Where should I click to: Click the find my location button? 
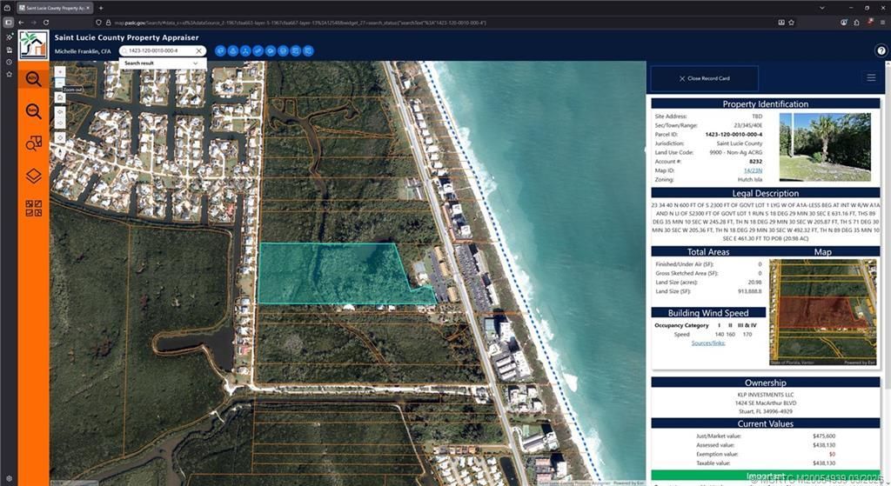pyautogui.click(x=59, y=136)
